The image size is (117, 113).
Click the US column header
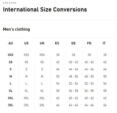(26, 43)
